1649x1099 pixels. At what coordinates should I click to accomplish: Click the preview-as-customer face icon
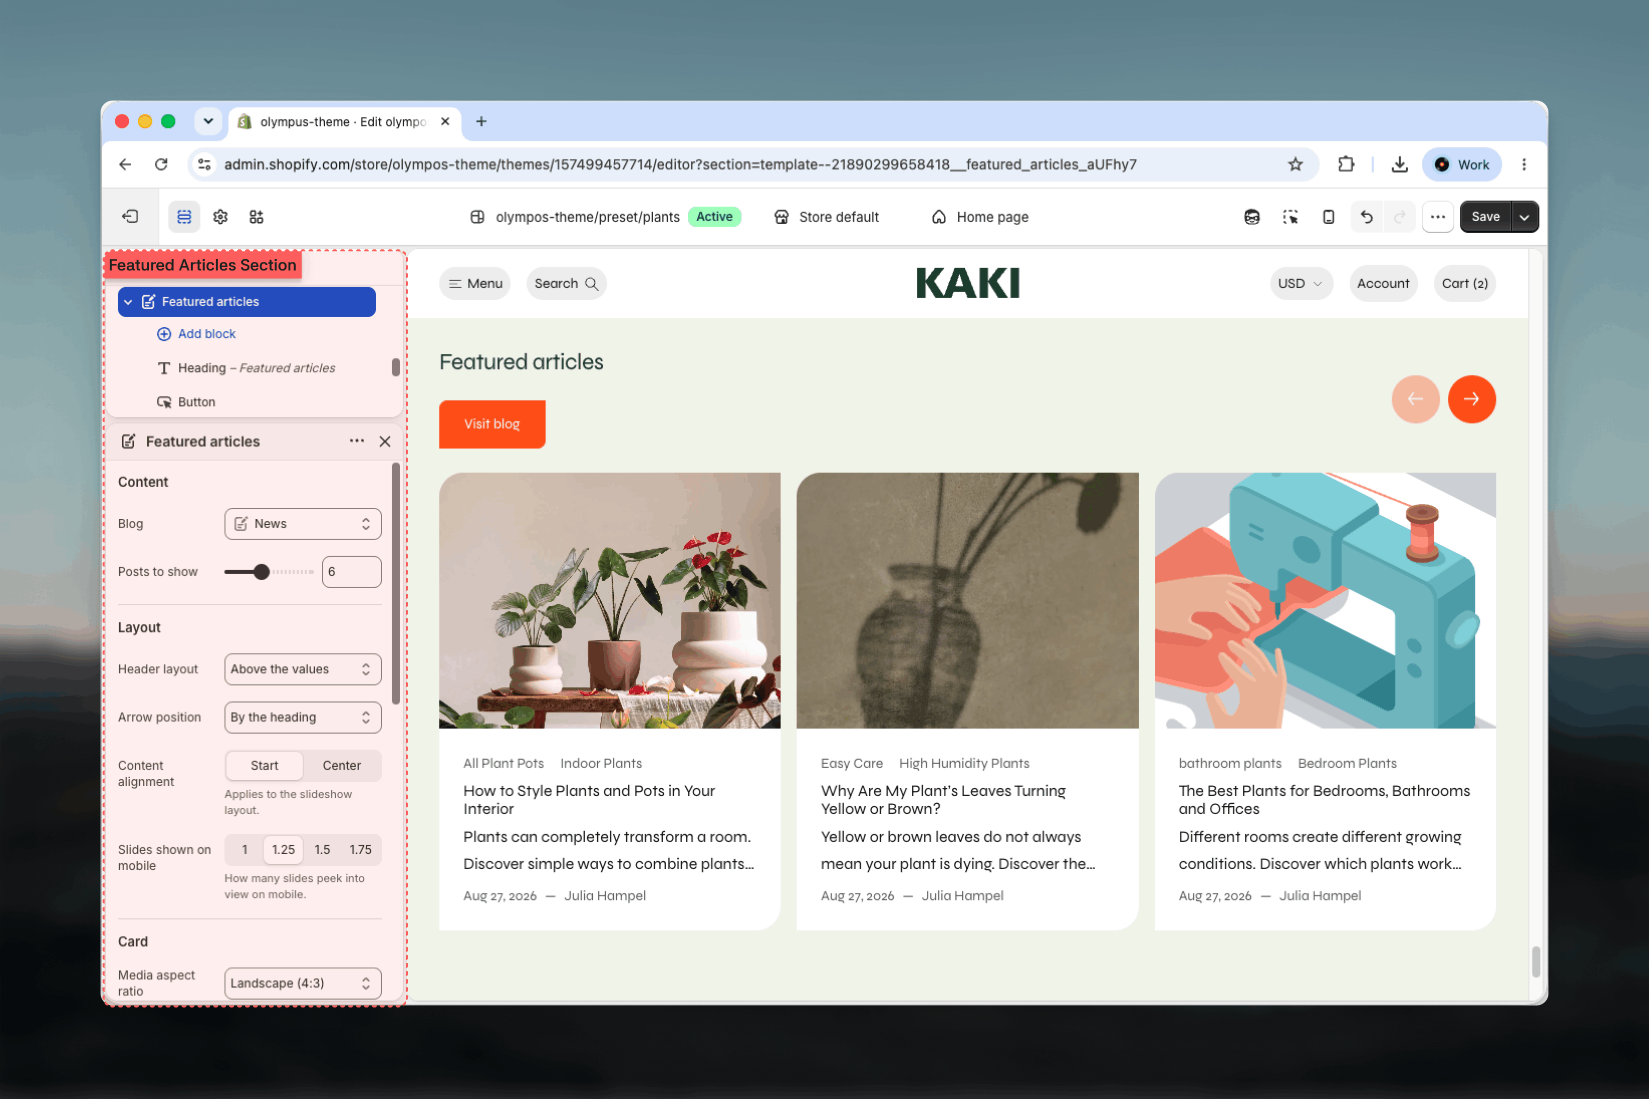pyautogui.click(x=1252, y=217)
